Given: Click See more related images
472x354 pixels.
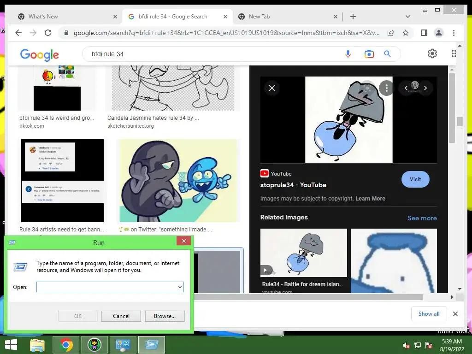Looking at the screenshot, I should 422,218.
